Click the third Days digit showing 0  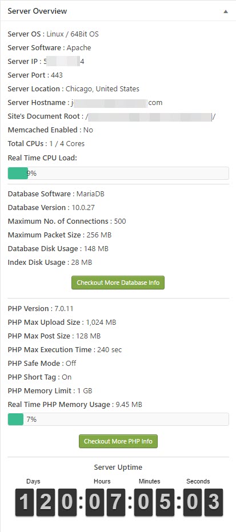pos(67,502)
